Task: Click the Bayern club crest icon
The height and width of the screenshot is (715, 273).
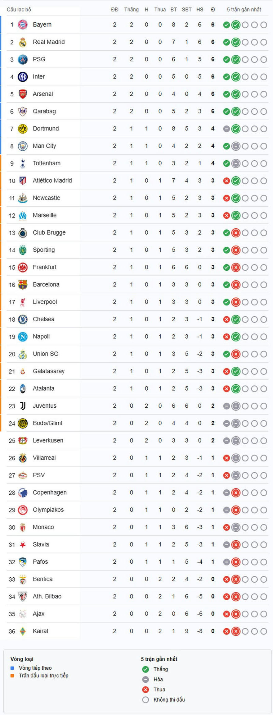Action: (23, 25)
